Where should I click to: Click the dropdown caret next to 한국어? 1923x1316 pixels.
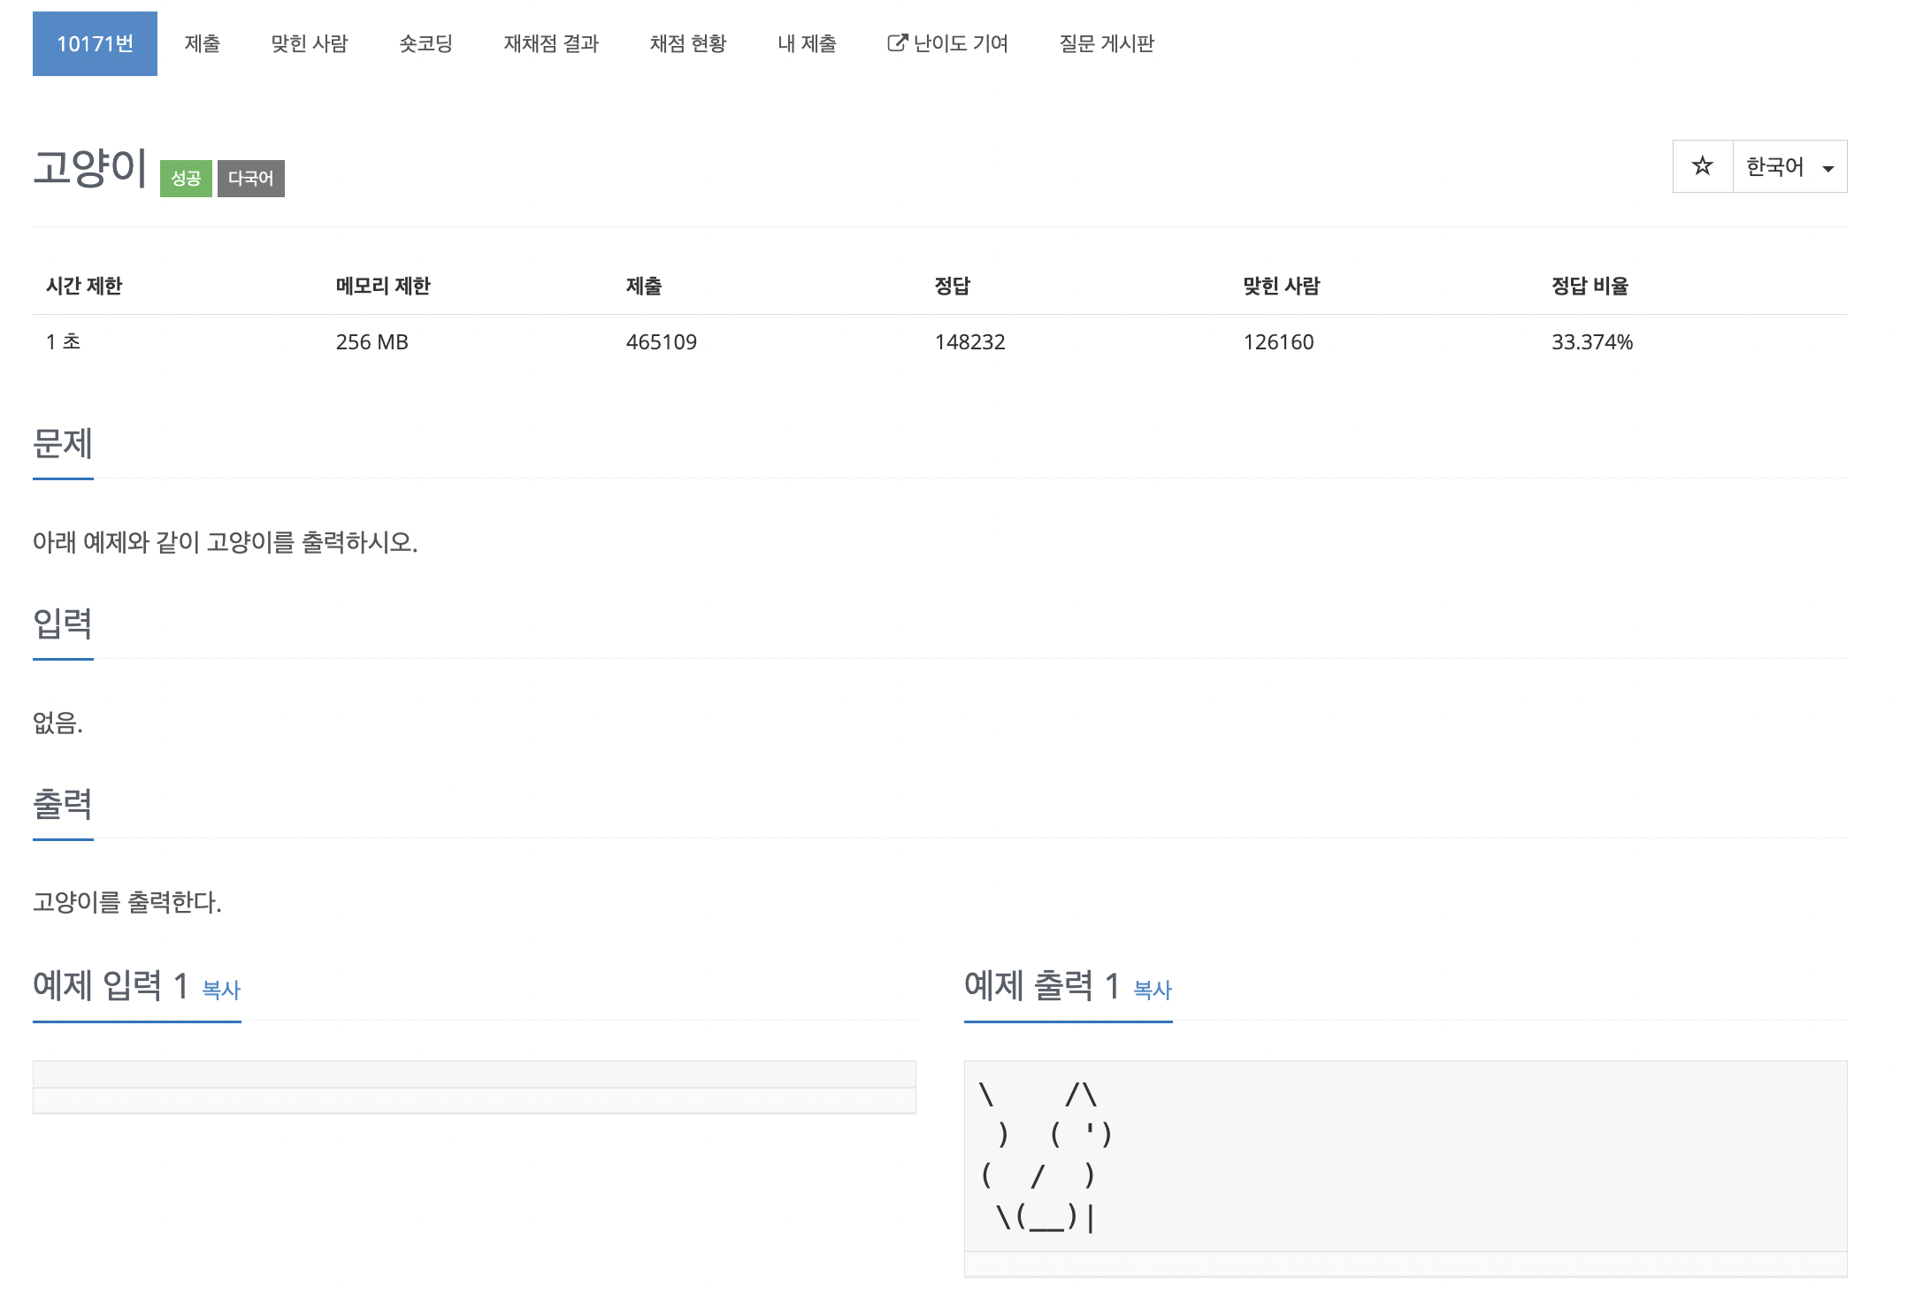(1828, 168)
